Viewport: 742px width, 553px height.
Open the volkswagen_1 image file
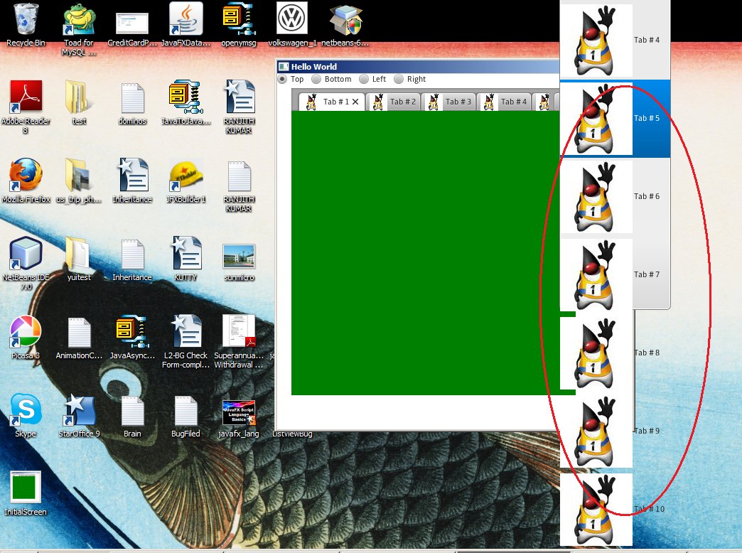(291, 20)
